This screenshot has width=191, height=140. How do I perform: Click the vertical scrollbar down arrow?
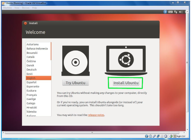click(187, 129)
